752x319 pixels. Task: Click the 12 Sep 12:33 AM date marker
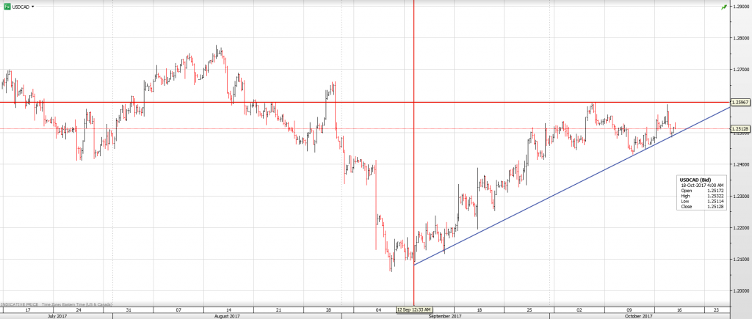tap(414, 309)
